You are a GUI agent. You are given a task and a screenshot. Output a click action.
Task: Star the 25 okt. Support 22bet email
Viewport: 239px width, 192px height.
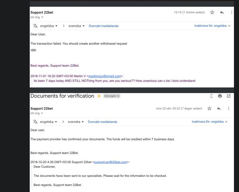pyautogui.click(x=209, y=108)
